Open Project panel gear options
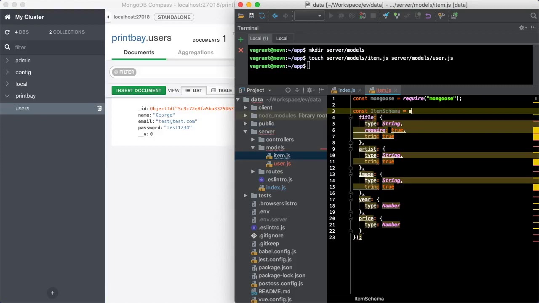The image size is (539, 303). (x=310, y=90)
